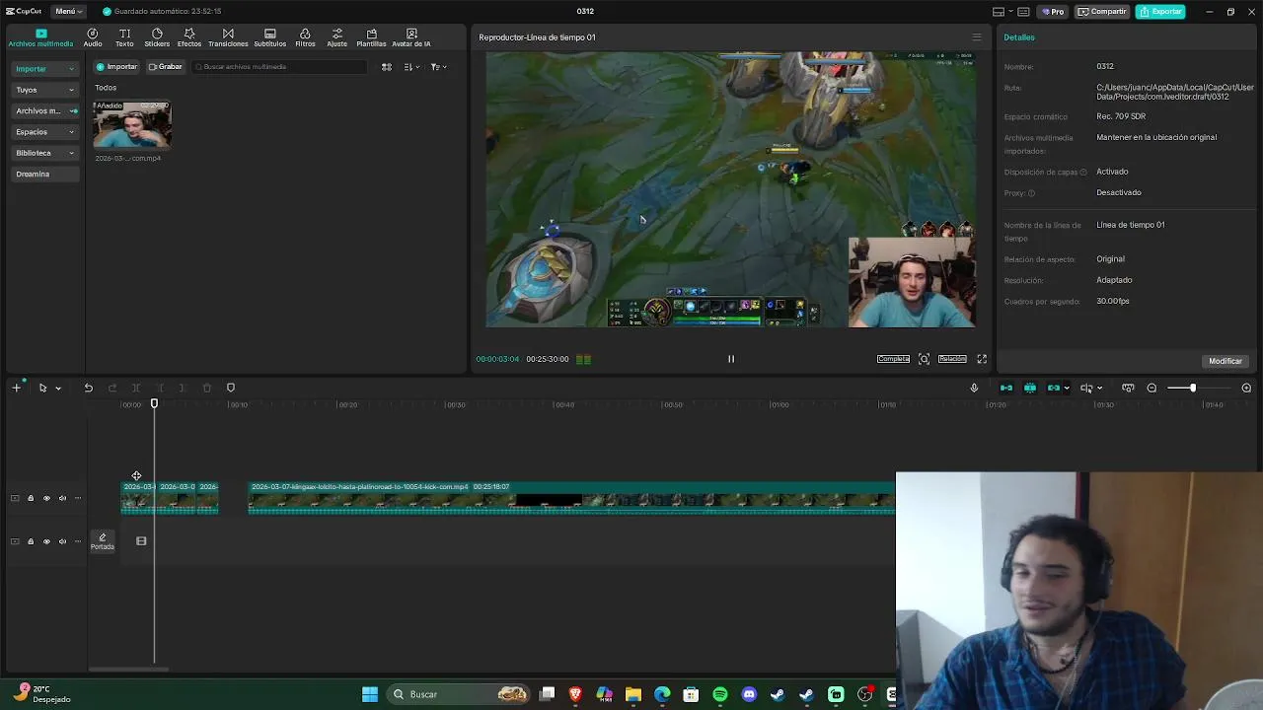1263x710 pixels.
Task: Lock the main video track
Action: [x=31, y=498]
